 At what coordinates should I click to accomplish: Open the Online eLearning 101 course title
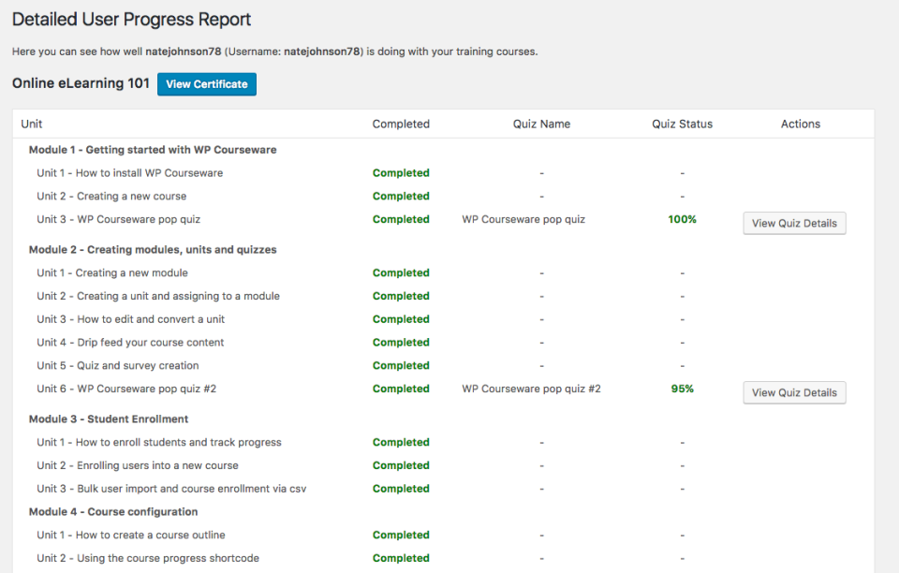(x=79, y=83)
